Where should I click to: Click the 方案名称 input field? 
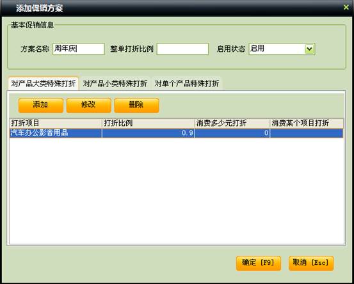79,49
